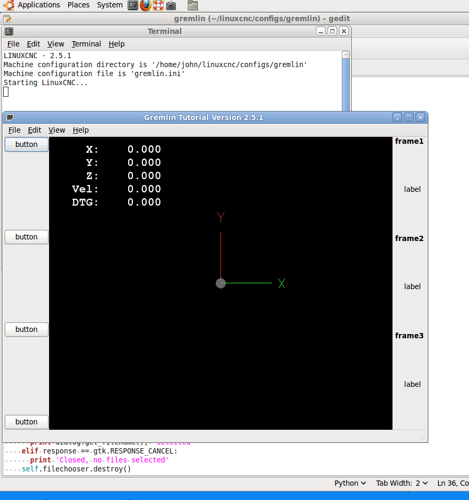The height and width of the screenshot is (500, 469).
Task: Open Help menu in Gremlin Tutorial window
Action: (x=81, y=130)
